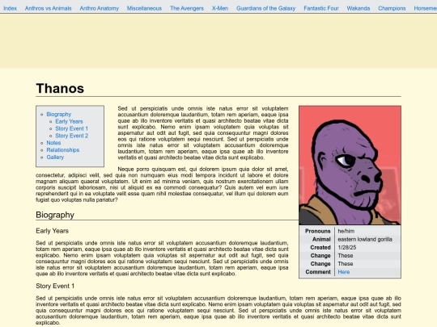Image resolution: width=437 pixels, height=327 pixels.
Task: Click the Pronouns label in infobox
Action: pos(318,231)
